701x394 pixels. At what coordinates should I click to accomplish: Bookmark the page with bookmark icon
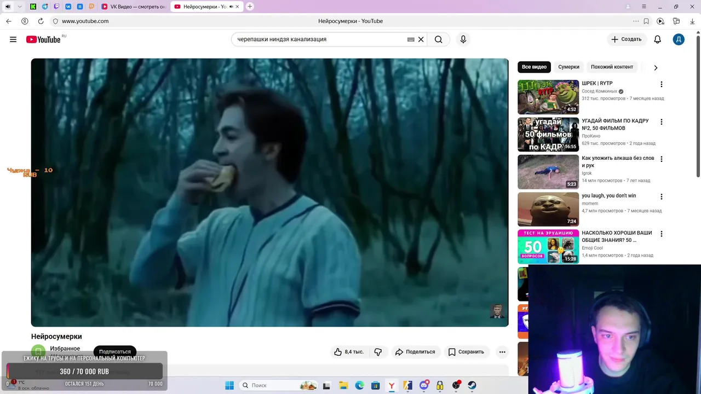click(x=646, y=21)
